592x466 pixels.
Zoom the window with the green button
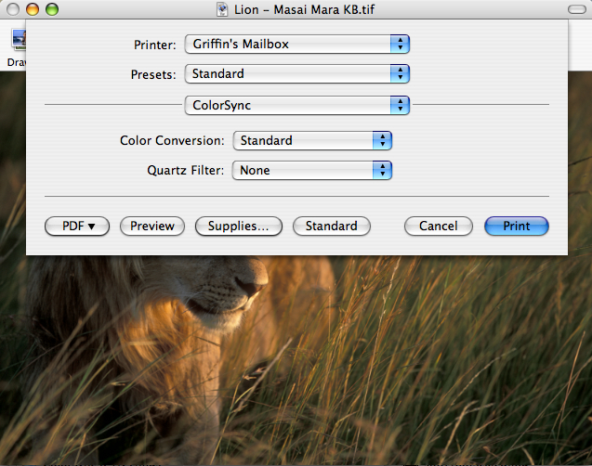click(x=51, y=9)
